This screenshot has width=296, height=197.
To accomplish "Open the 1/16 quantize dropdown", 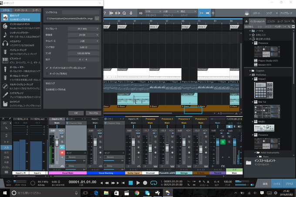I will click(153, 11).
